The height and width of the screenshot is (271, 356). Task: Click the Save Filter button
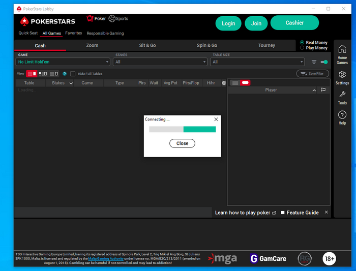click(x=312, y=74)
